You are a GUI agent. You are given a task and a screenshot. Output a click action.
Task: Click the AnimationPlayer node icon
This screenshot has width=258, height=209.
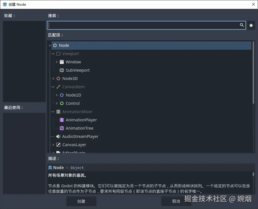click(62, 120)
